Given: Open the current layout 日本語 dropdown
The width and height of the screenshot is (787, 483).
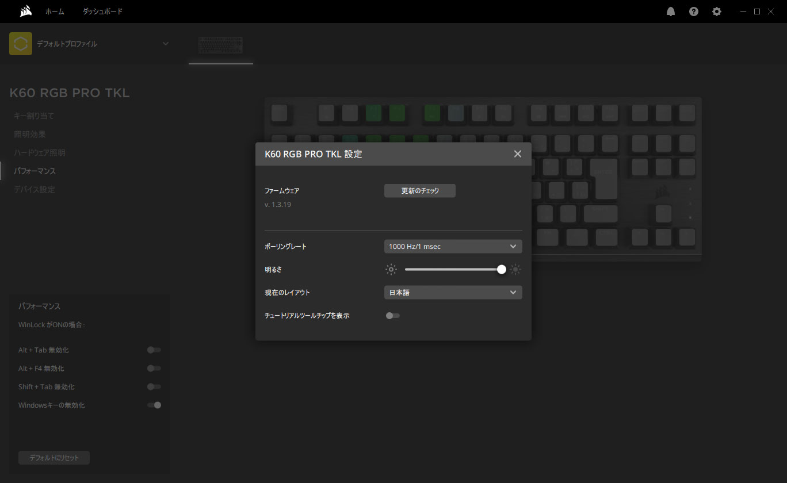Looking at the screenshot, I should coord(453,293).
